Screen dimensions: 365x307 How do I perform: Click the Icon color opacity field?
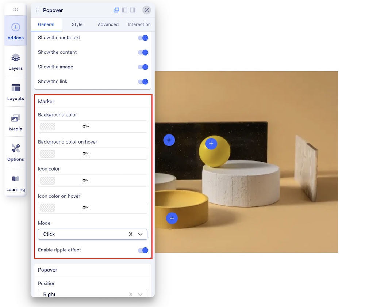(x=114, y=181)
